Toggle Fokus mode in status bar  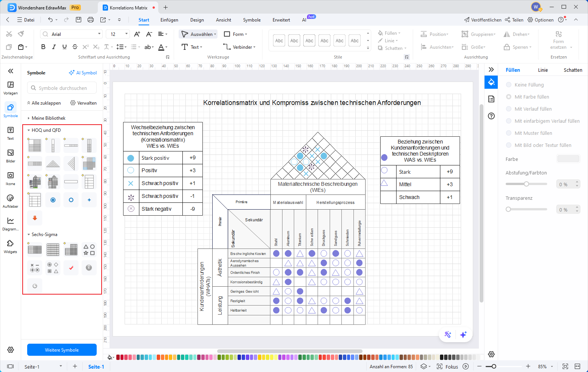448,366
